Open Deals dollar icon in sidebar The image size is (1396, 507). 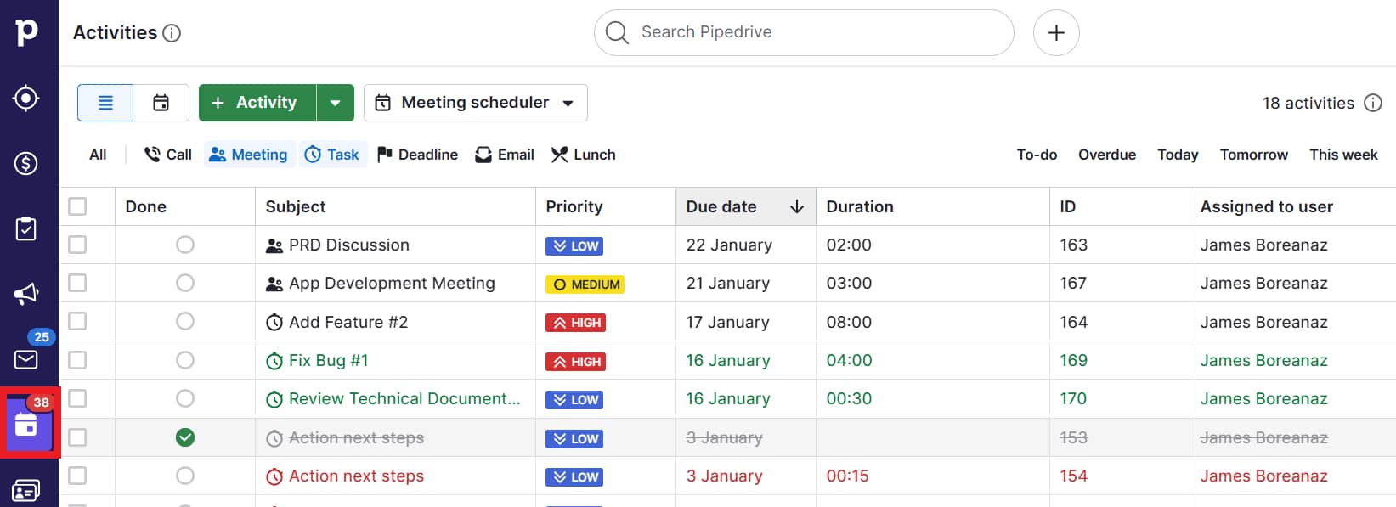point(26,163)
